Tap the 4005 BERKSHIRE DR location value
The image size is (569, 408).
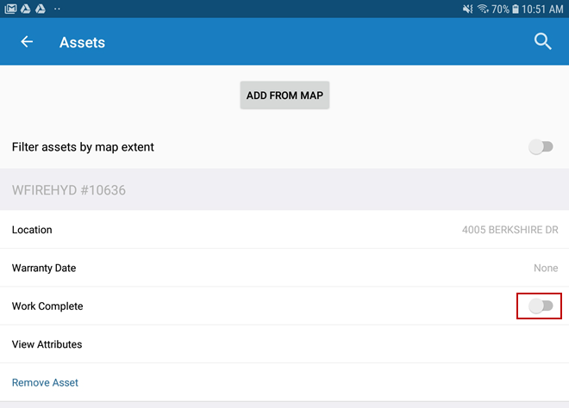point(510,230)
